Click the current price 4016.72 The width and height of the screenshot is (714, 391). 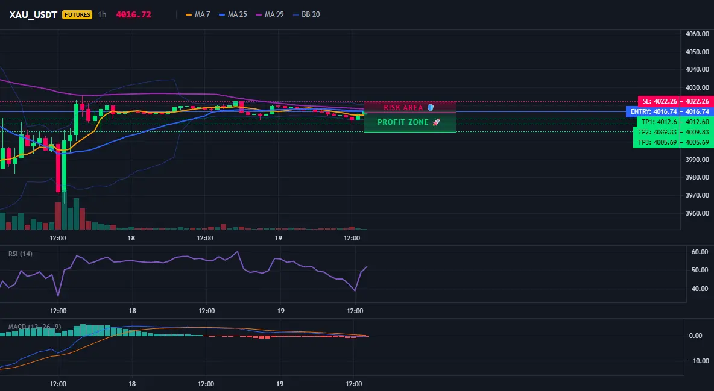tap(133, 14)
